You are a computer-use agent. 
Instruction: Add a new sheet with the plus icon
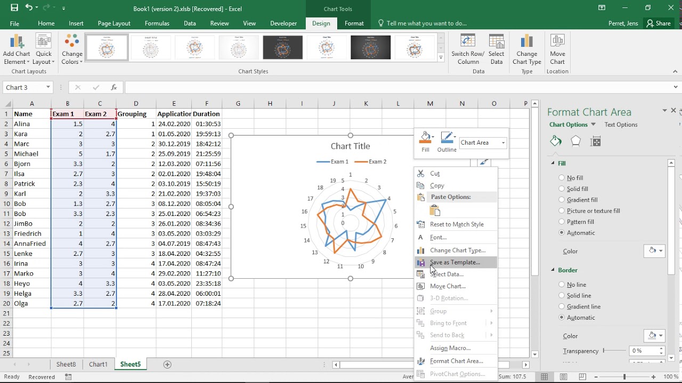pos(167,364)
